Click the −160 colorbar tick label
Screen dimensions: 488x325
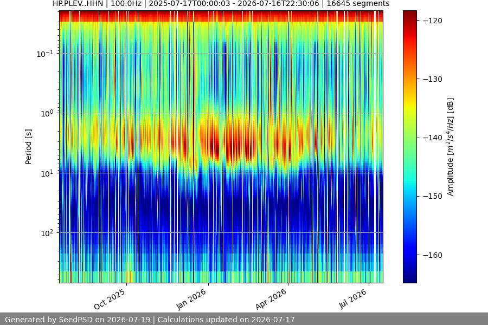[433, 255]
